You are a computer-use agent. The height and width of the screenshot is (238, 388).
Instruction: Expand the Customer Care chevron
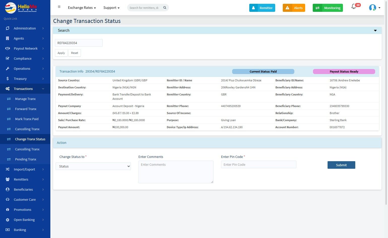[x=43, y=199]
